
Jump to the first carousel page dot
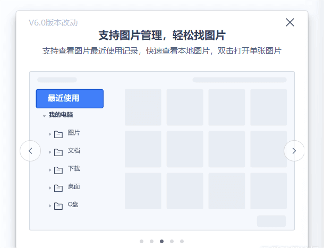point(141,241)
